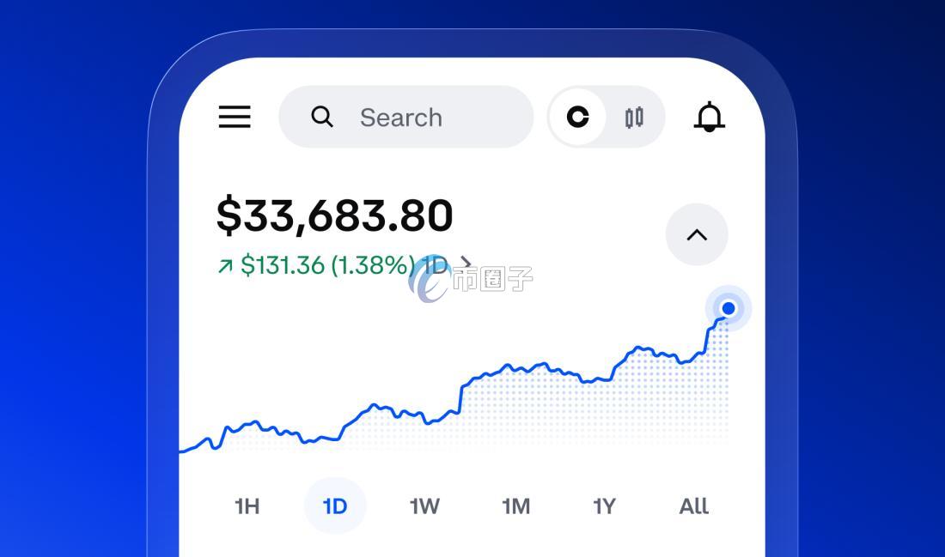Switch to the 1W timeframe tab

[424, 506]
